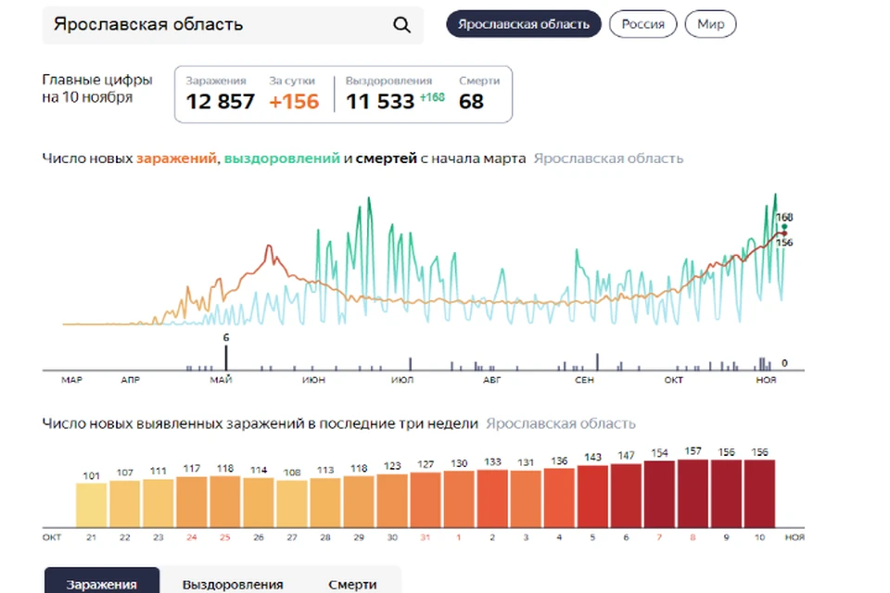Open the Выздоровления tab
The width and height of the screenshot is (890, 593).
(233, 584)
